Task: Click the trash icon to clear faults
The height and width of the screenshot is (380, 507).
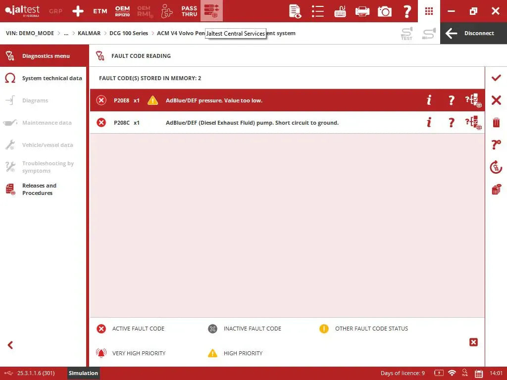Action: [496, 122]
